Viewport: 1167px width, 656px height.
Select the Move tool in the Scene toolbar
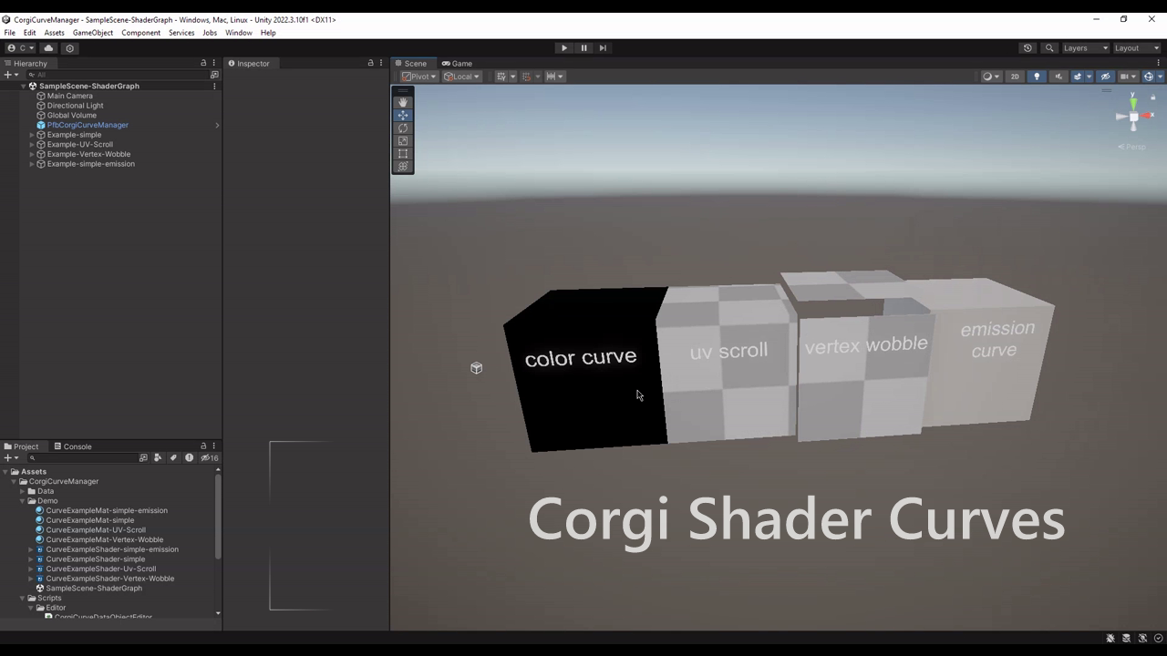(403, 116)
